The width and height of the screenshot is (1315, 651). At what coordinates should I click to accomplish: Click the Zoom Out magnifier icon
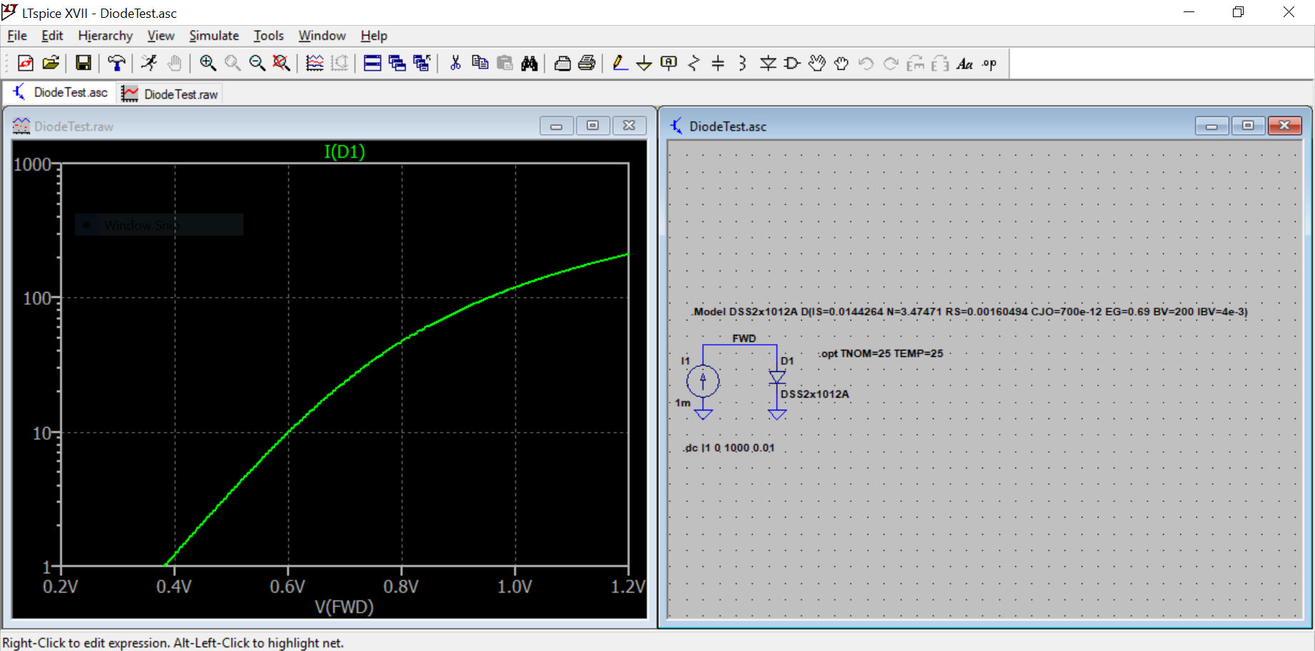[257, 64]
